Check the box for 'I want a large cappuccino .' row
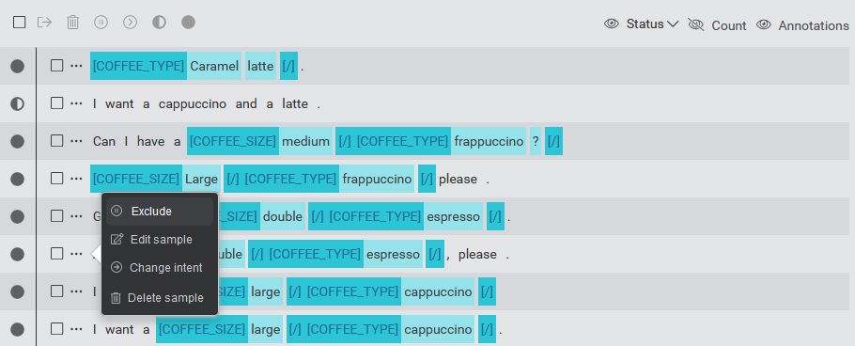Screen dimensions: 855x346 [56, 329]
